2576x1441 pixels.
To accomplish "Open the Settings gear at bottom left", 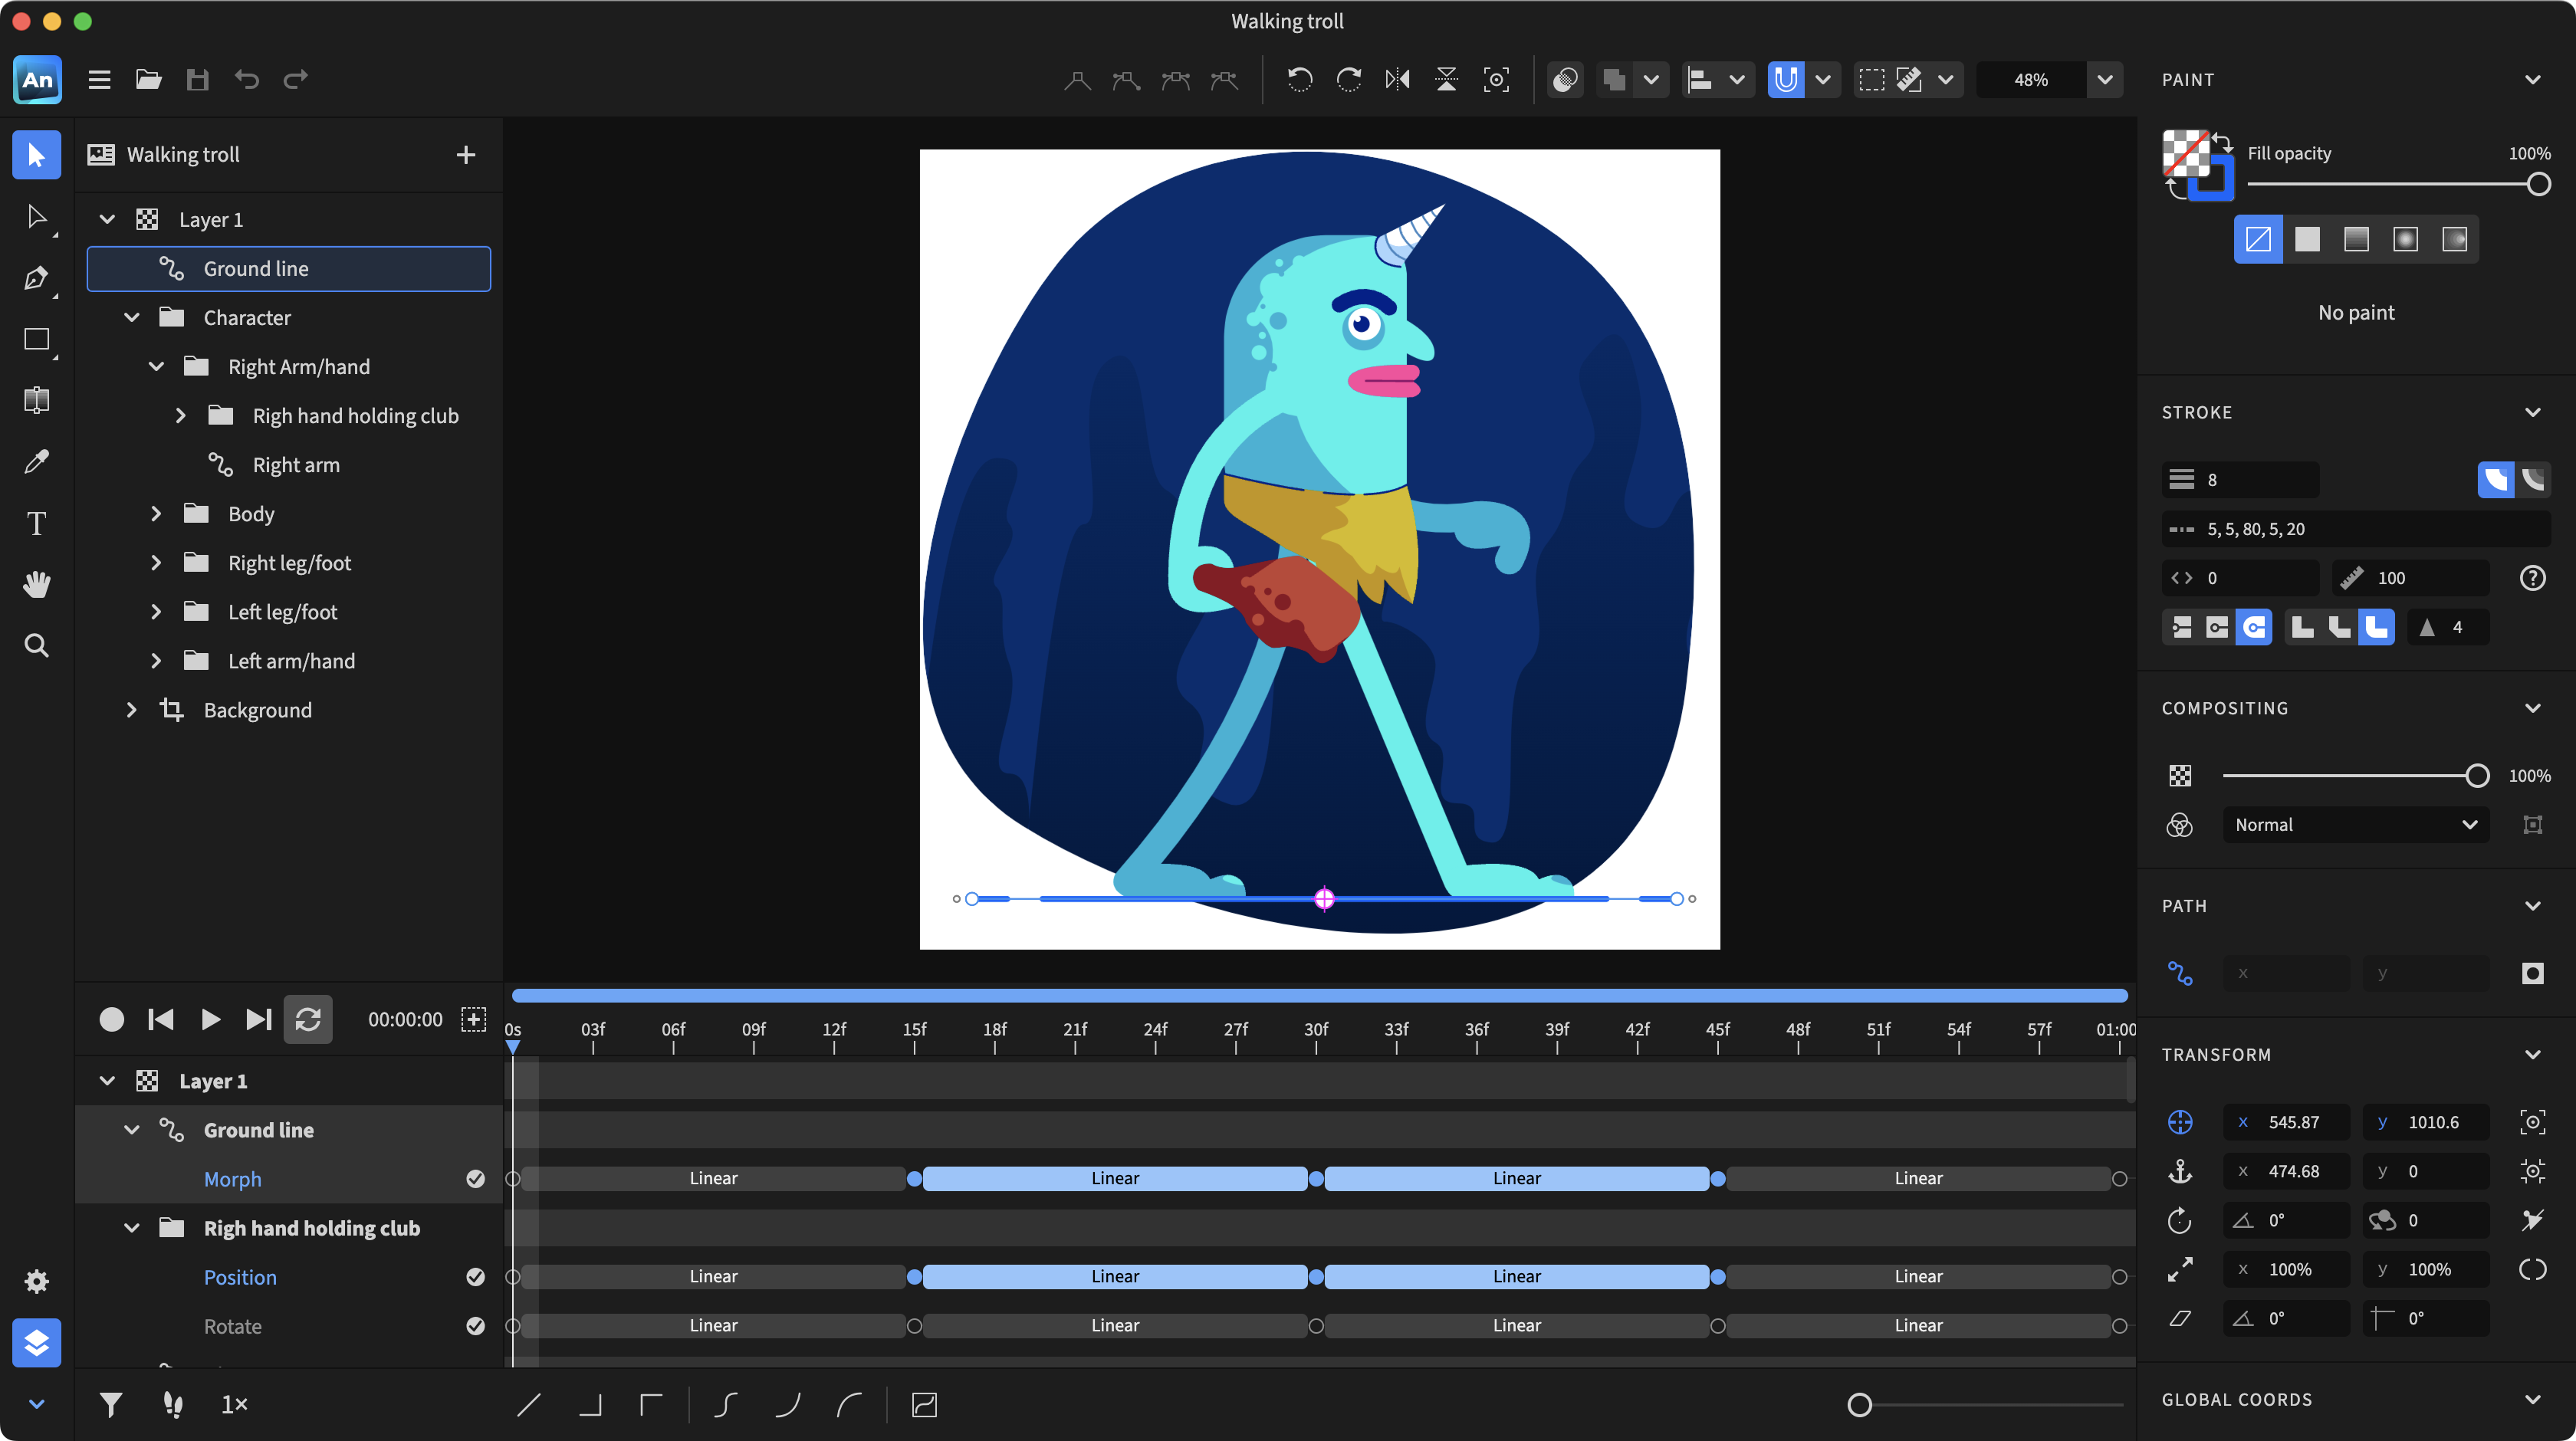I will 36,1281.
